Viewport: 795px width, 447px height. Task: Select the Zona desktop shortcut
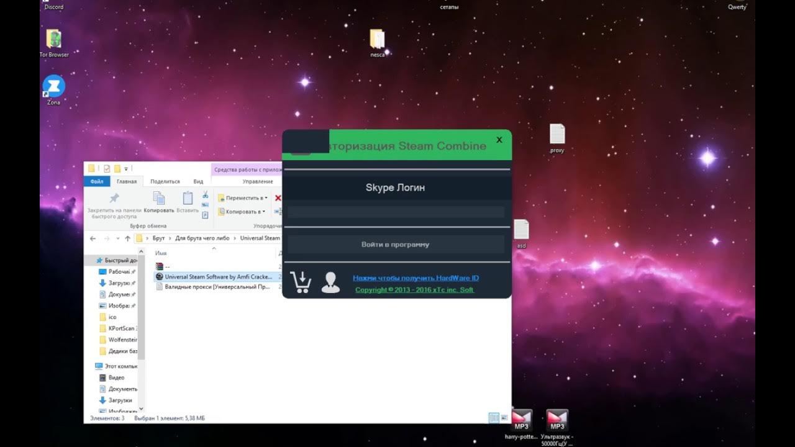54,91
